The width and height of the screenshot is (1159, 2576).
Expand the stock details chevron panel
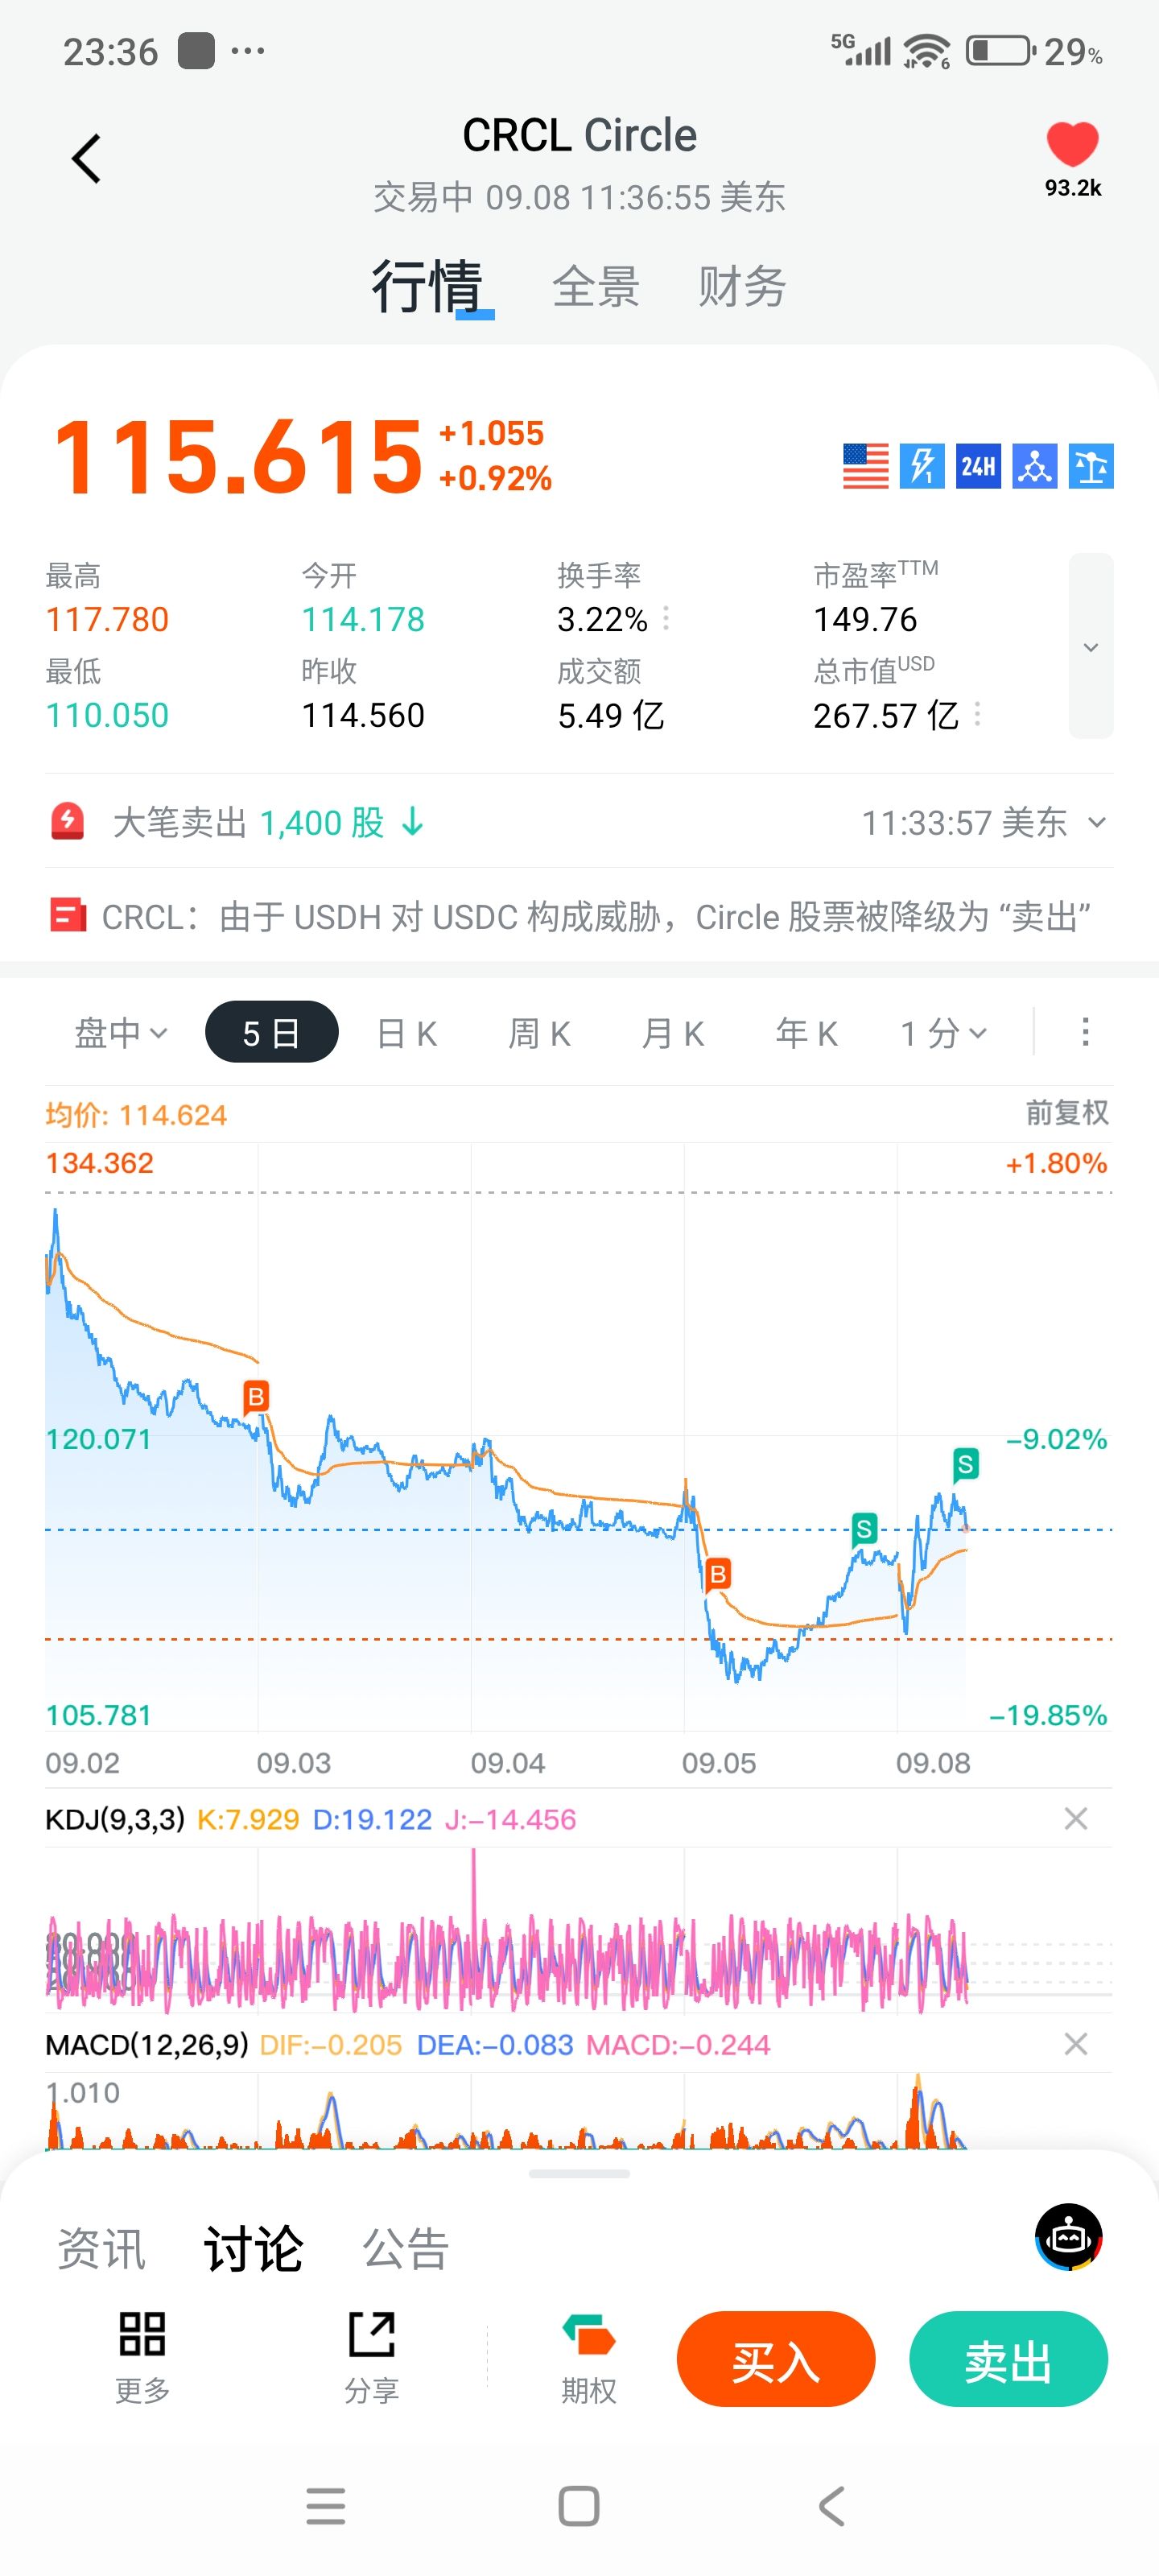1090,646
